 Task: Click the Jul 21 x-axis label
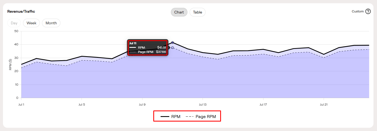[324, 104]
